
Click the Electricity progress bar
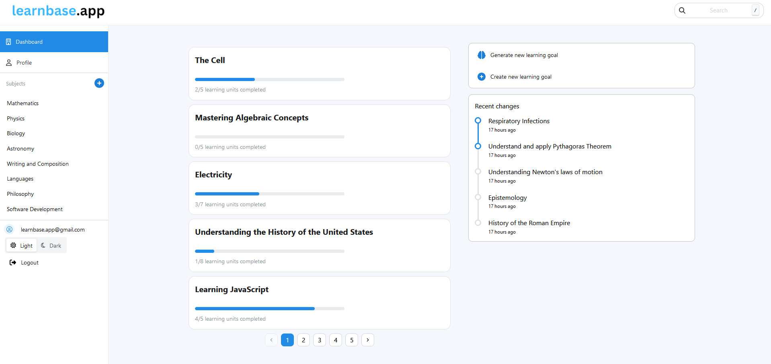click(269, 194)
